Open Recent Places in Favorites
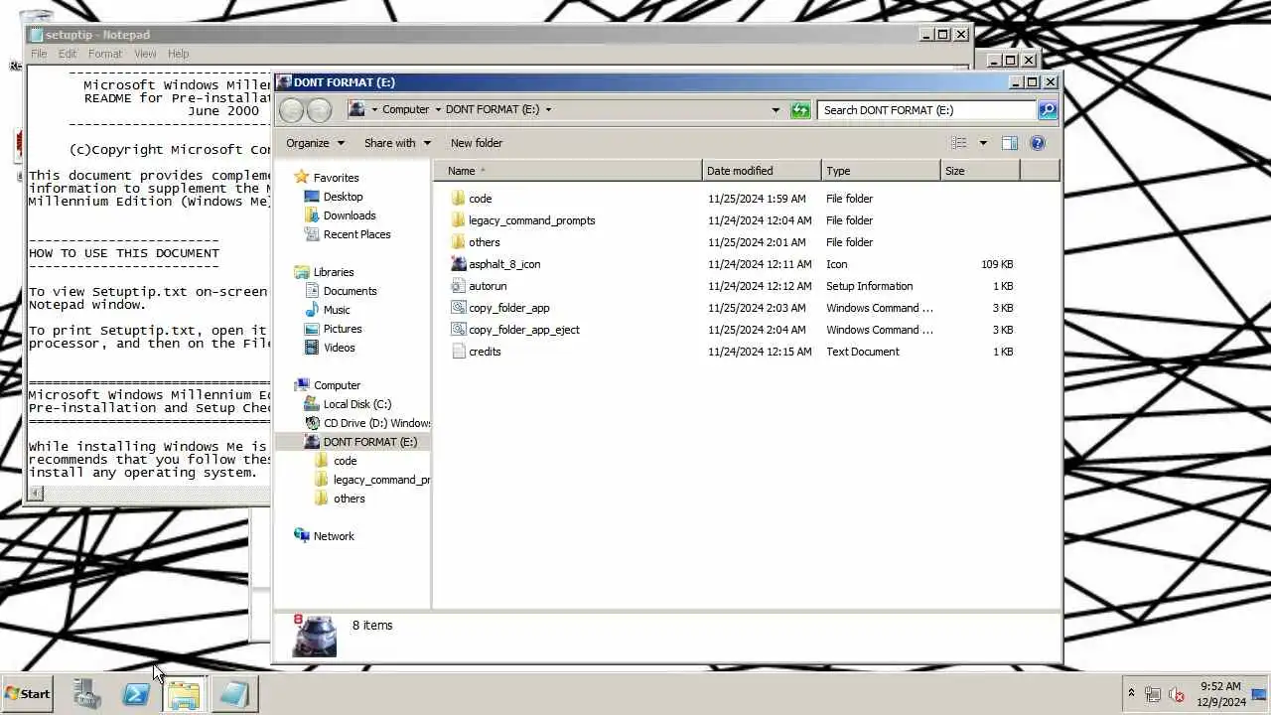 tap(356, 234)
